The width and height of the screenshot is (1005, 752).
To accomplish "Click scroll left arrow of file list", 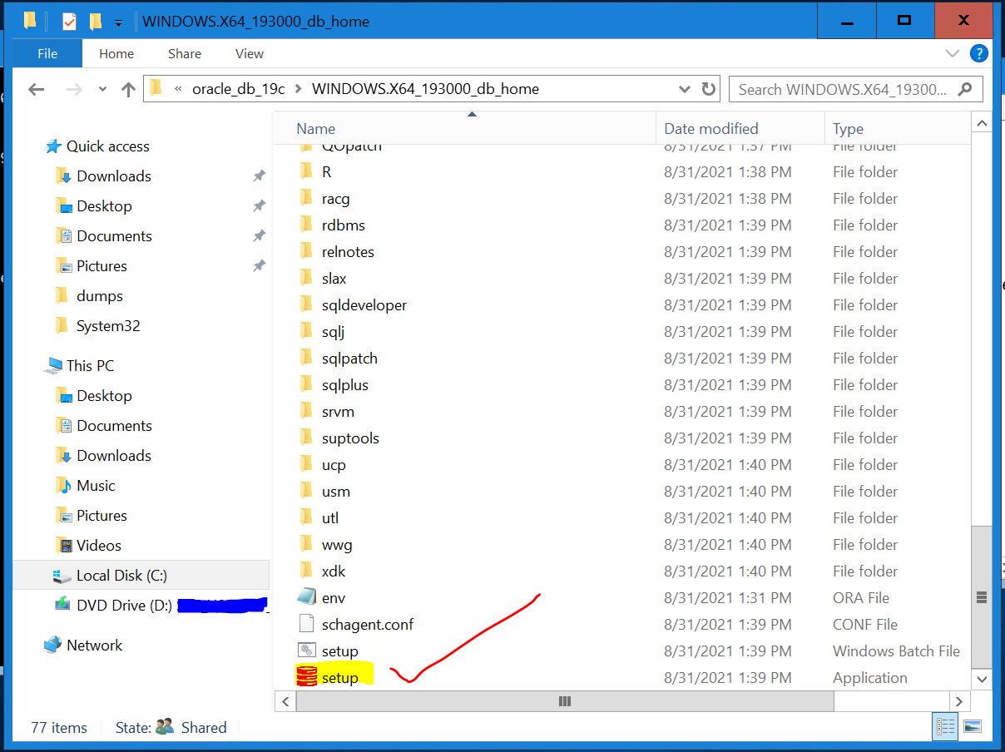I will tap(285, 701).
